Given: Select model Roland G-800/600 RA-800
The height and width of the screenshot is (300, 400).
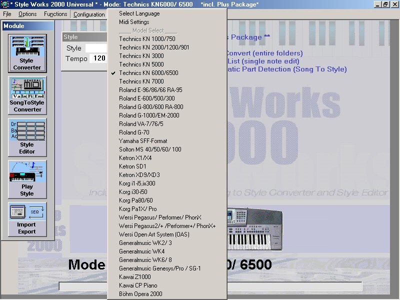Looking at the screenshot, I should coord(167,107).
